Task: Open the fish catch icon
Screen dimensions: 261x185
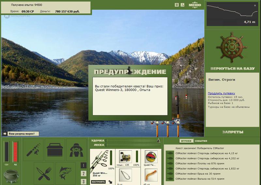Action: [66, 174]
